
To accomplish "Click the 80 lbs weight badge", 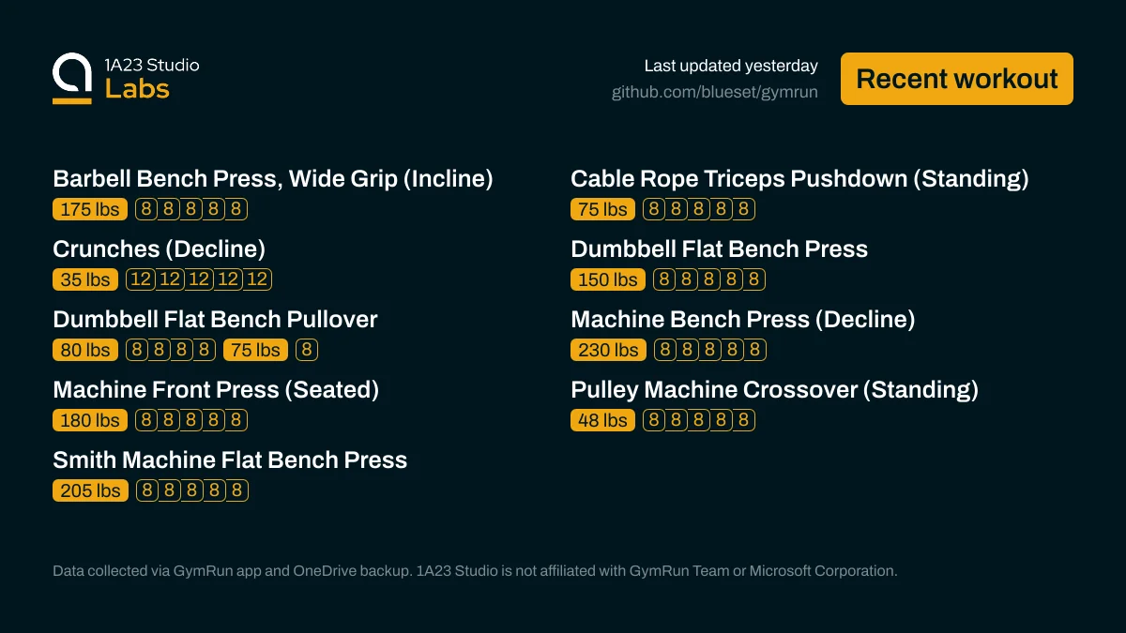I will pyautogui.click(x=85, y=350).
